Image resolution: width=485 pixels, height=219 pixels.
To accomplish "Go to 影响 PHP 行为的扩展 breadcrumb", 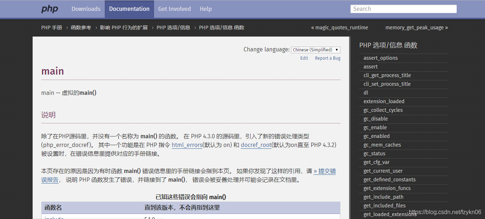I will [124, 28].
